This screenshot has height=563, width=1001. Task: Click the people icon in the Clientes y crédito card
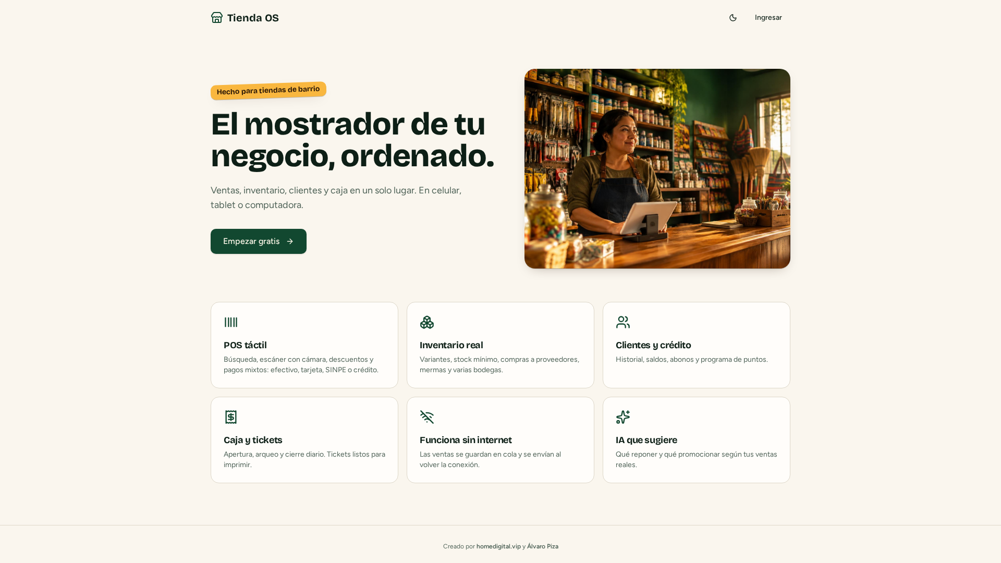click(623, 322)
